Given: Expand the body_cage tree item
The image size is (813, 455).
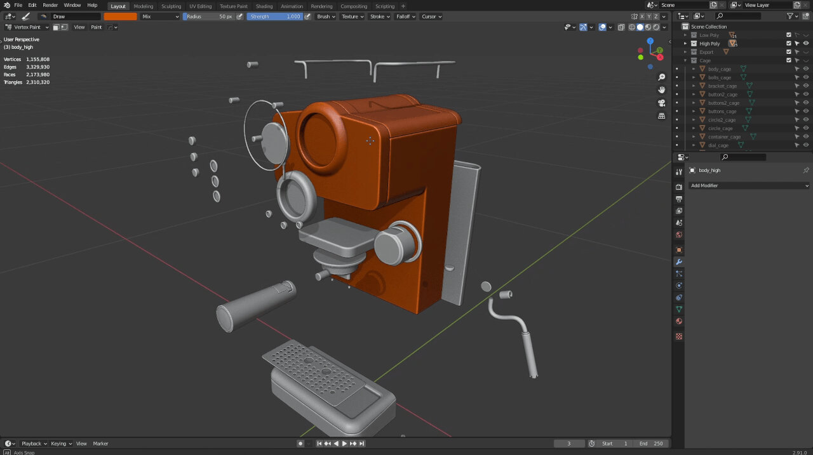Looking at the screenshot, I should [693, 69].
